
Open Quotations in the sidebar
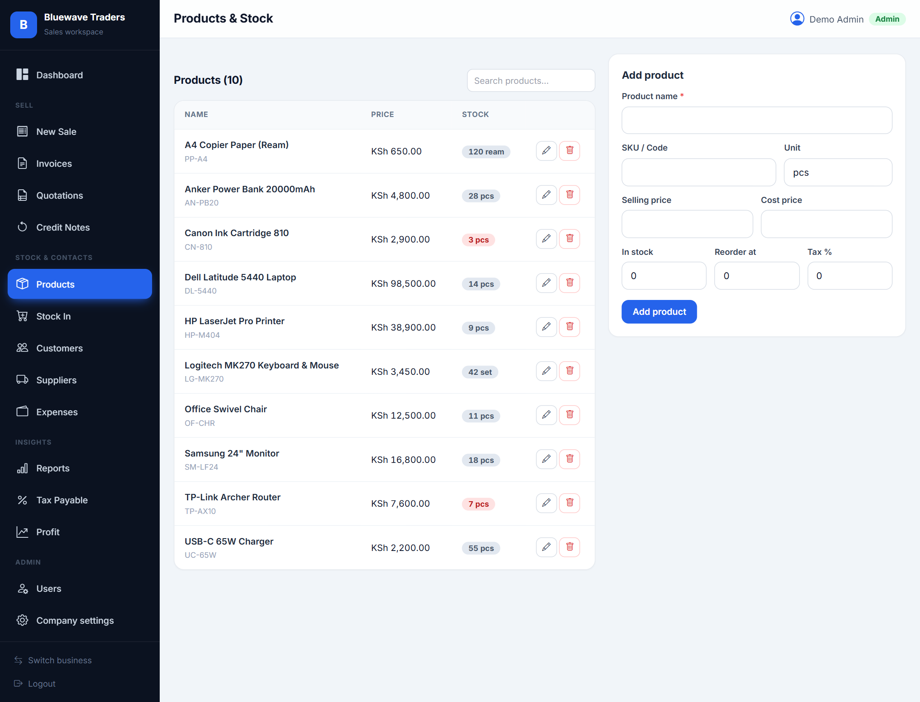point(80,195)
